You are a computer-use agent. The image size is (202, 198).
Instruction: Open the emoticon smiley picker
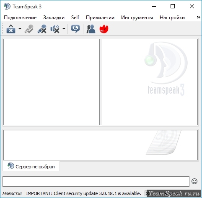194,181
